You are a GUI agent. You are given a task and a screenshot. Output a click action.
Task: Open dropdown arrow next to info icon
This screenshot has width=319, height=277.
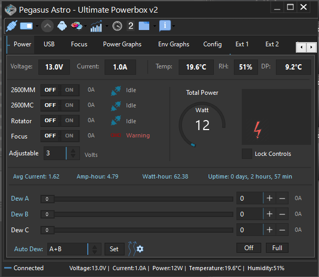(x=173, y=26)
